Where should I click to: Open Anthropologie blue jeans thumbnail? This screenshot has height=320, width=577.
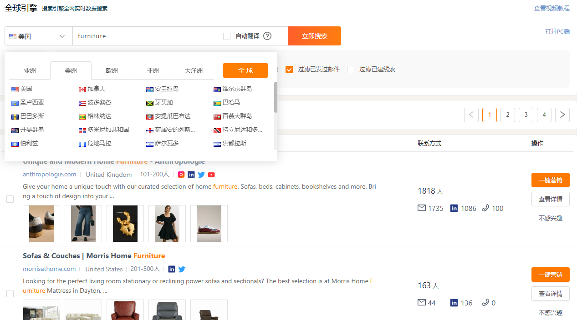pos(83,224)
